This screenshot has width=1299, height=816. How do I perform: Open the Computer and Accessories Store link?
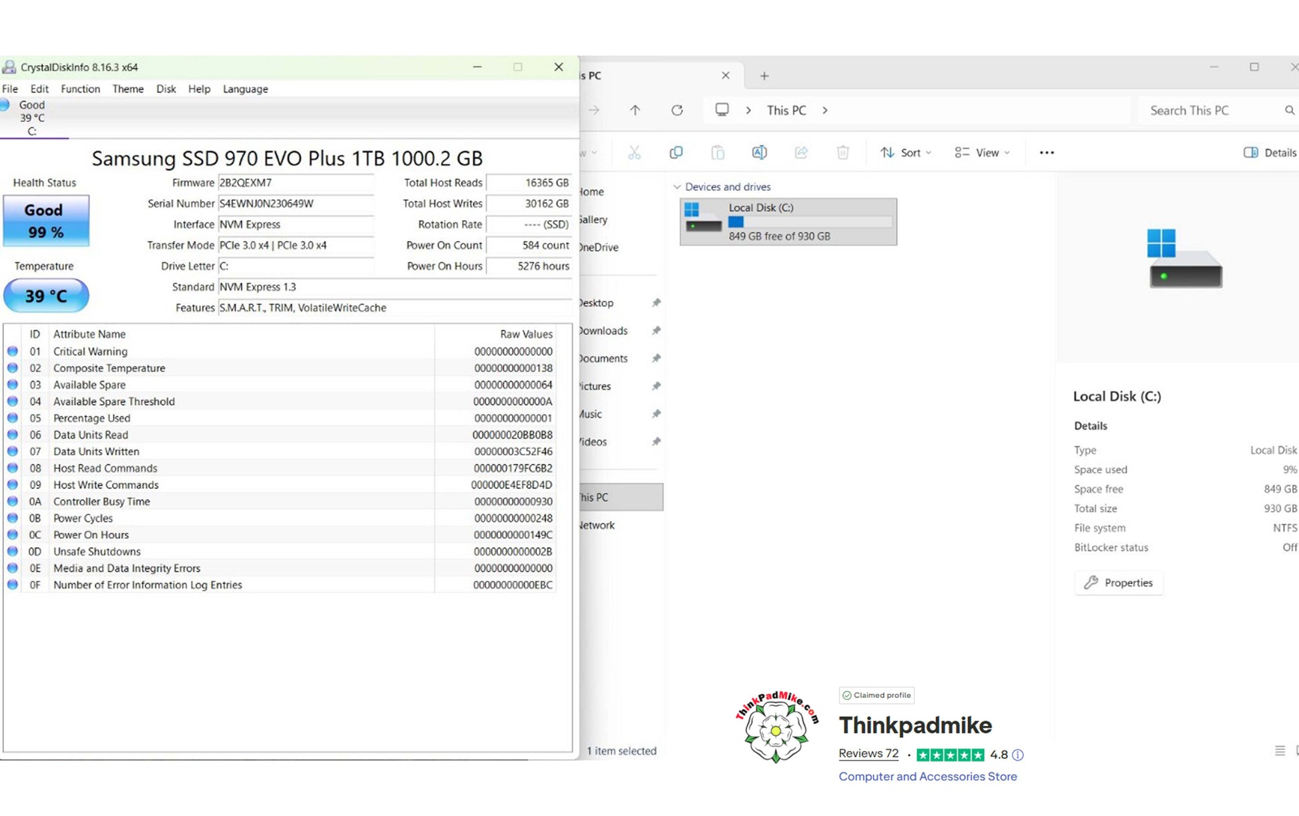point(927,777)
